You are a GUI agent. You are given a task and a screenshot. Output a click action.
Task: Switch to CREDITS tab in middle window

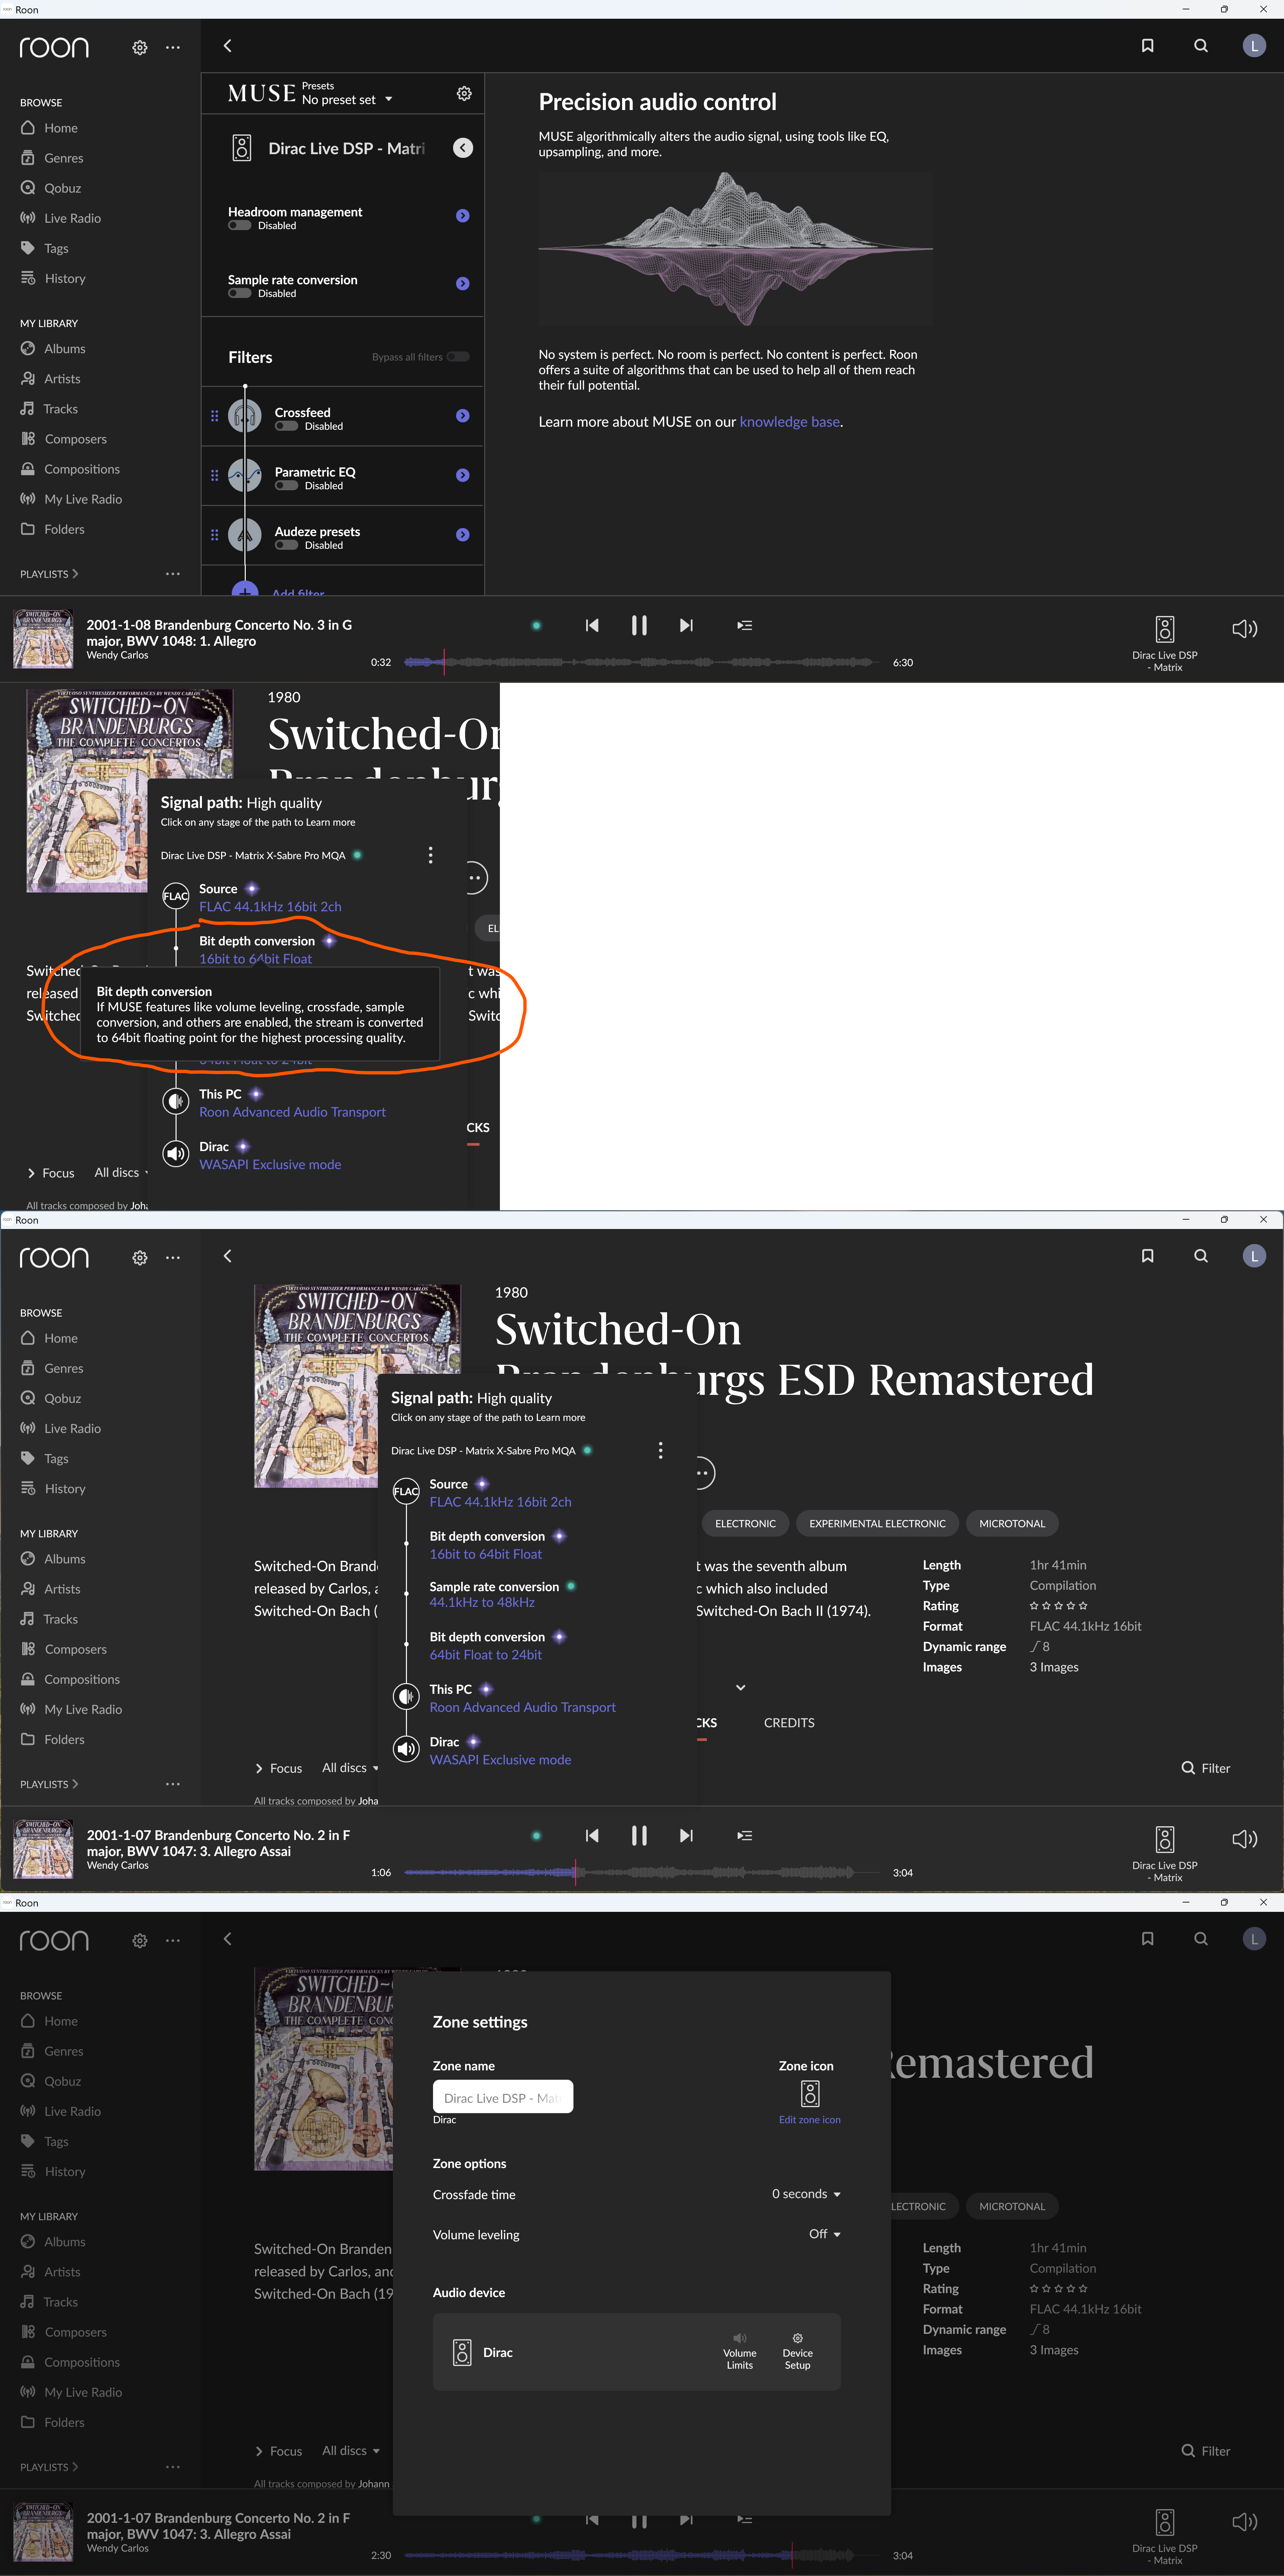click(x=789, y=1723)
